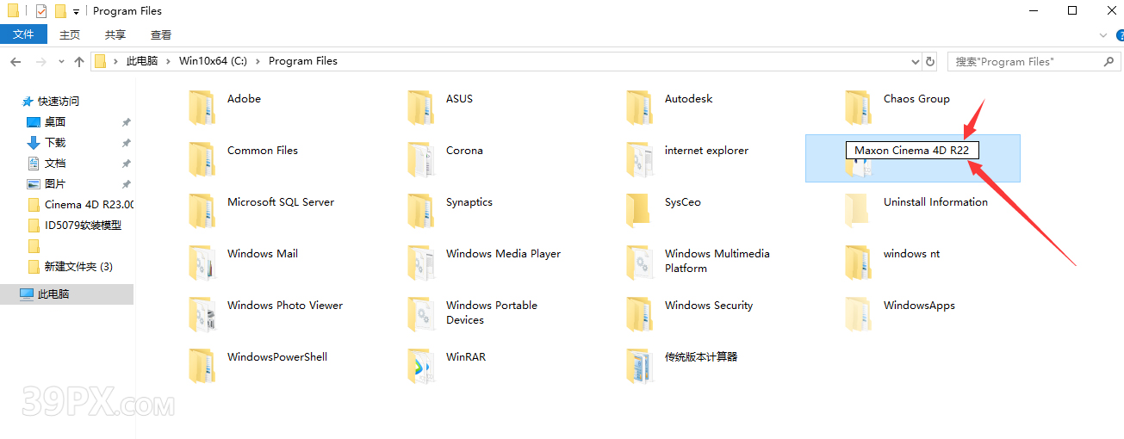The width and height of the screenshot is (1124, 439).
Task: Open the recent locations dropdown arrow
Action: point(61,61)
